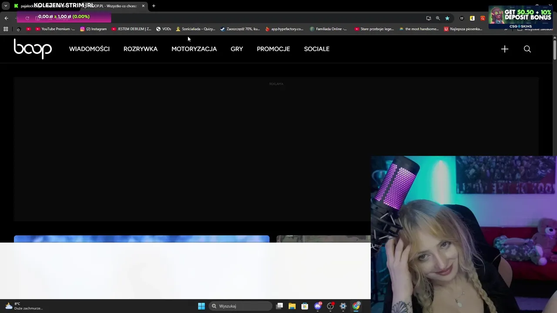Click the taskbar Wyszukaj search box
Image resolution: width=557 pixels, height=313 pixels.
click(240, 306)
